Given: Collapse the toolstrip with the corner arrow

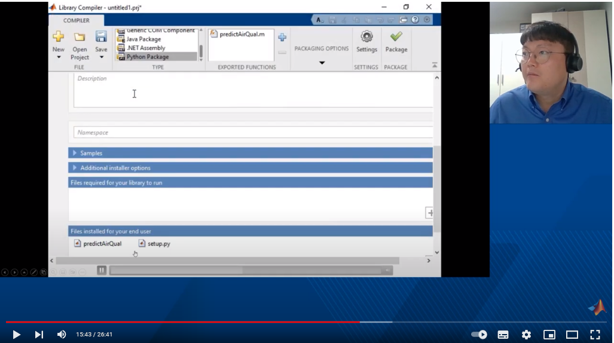Looking at the screenshot, I should click(x=435, y=65).
